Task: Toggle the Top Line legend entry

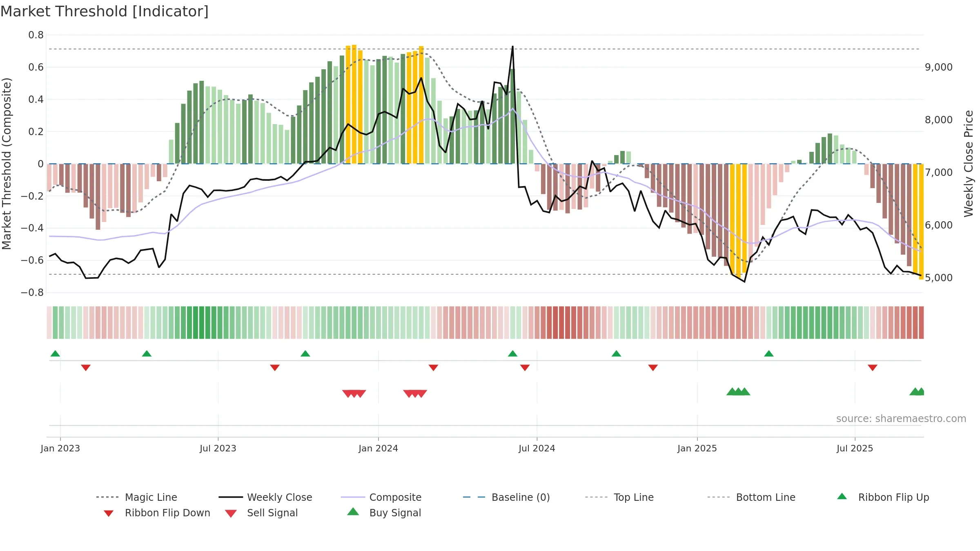Action: point(619,497)
